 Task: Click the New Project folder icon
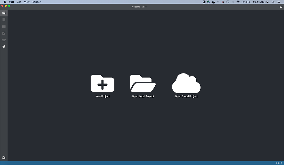[x=102, y=83]
